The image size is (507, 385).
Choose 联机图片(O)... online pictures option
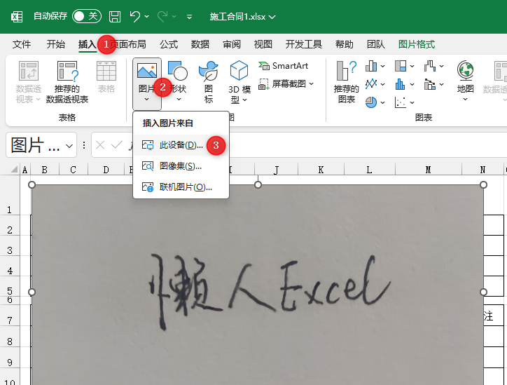tap(181, 187)
